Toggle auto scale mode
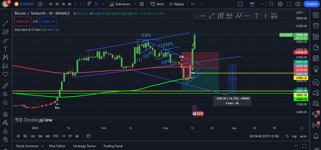Viewport: 321px width, 150px height. [x=303, y=136]
